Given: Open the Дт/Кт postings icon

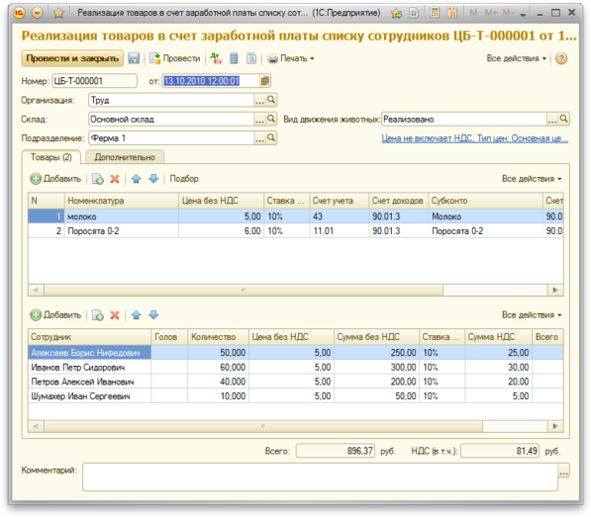Looking at the screenshot, I should (x=216, y=58).
